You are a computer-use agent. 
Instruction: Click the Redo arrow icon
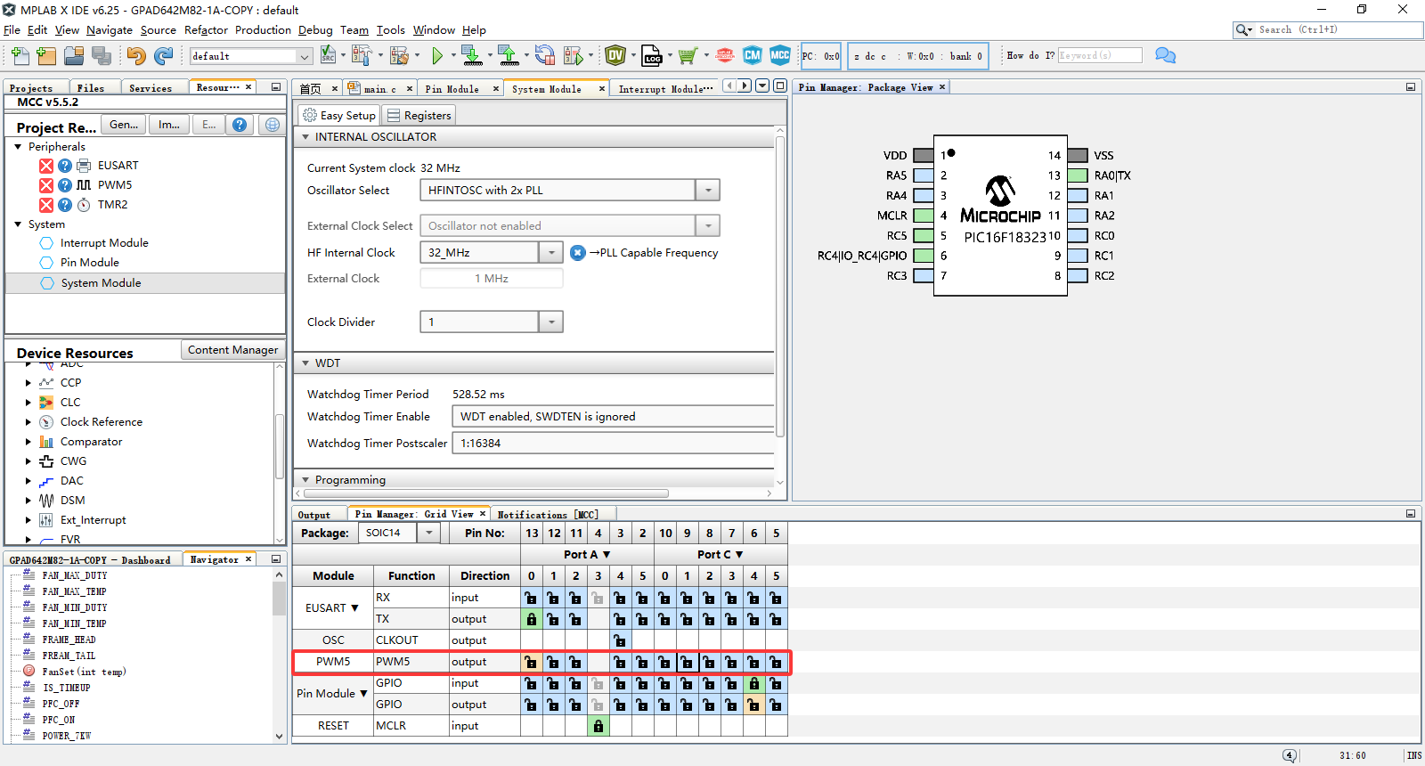tap(163, 56)
